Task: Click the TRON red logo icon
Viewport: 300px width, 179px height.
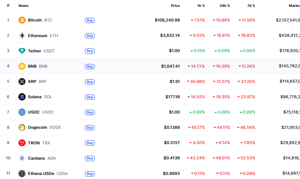Action: pos(22,143)
